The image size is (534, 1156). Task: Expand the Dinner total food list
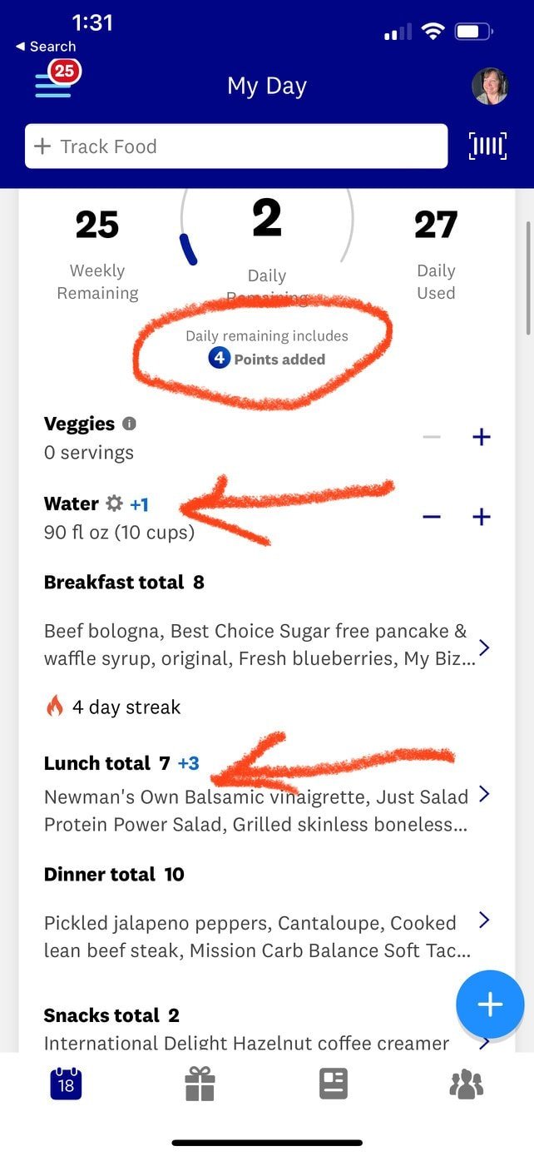(484, 920)
